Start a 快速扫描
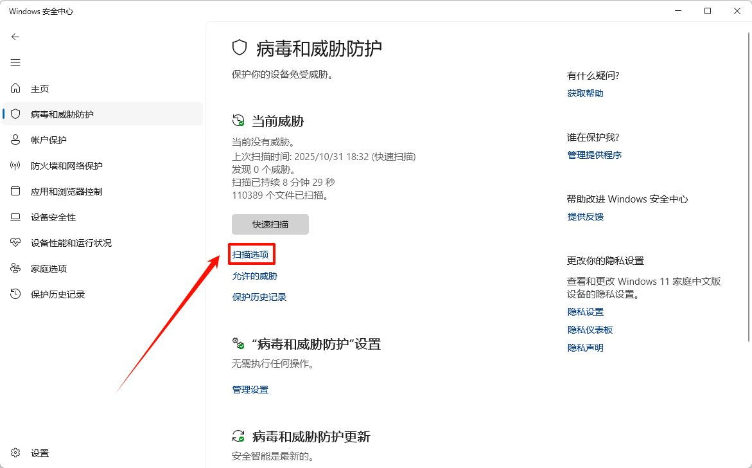 270,224
